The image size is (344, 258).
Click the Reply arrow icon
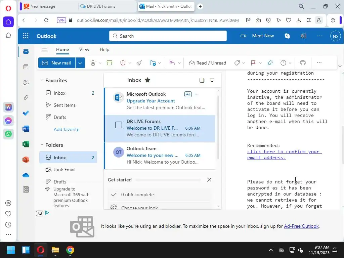tap(172, 63)
